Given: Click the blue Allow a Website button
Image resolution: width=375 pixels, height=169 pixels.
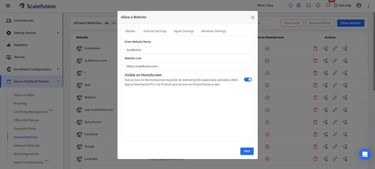Looking at the screenshot, I should coord(350,23).
